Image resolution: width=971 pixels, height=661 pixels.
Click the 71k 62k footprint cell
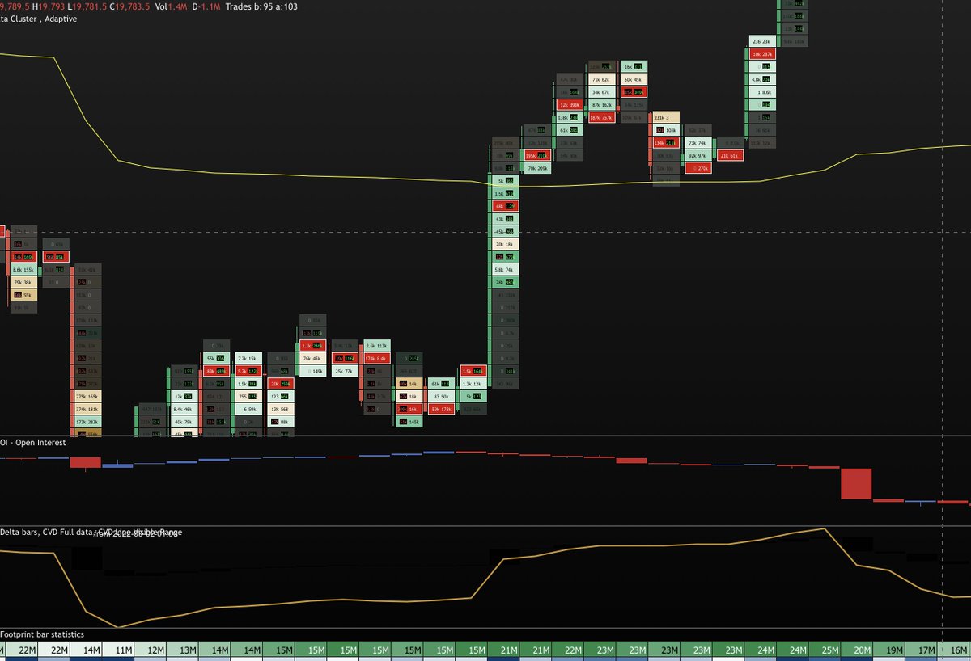click(601, 80)
